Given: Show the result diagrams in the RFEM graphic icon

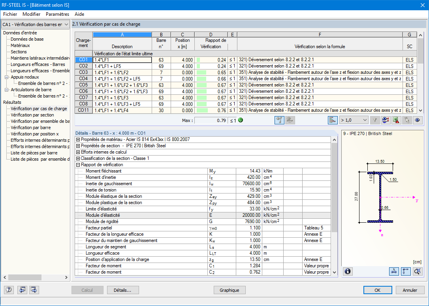Looking at the screenshot, I should pos(385,120).
